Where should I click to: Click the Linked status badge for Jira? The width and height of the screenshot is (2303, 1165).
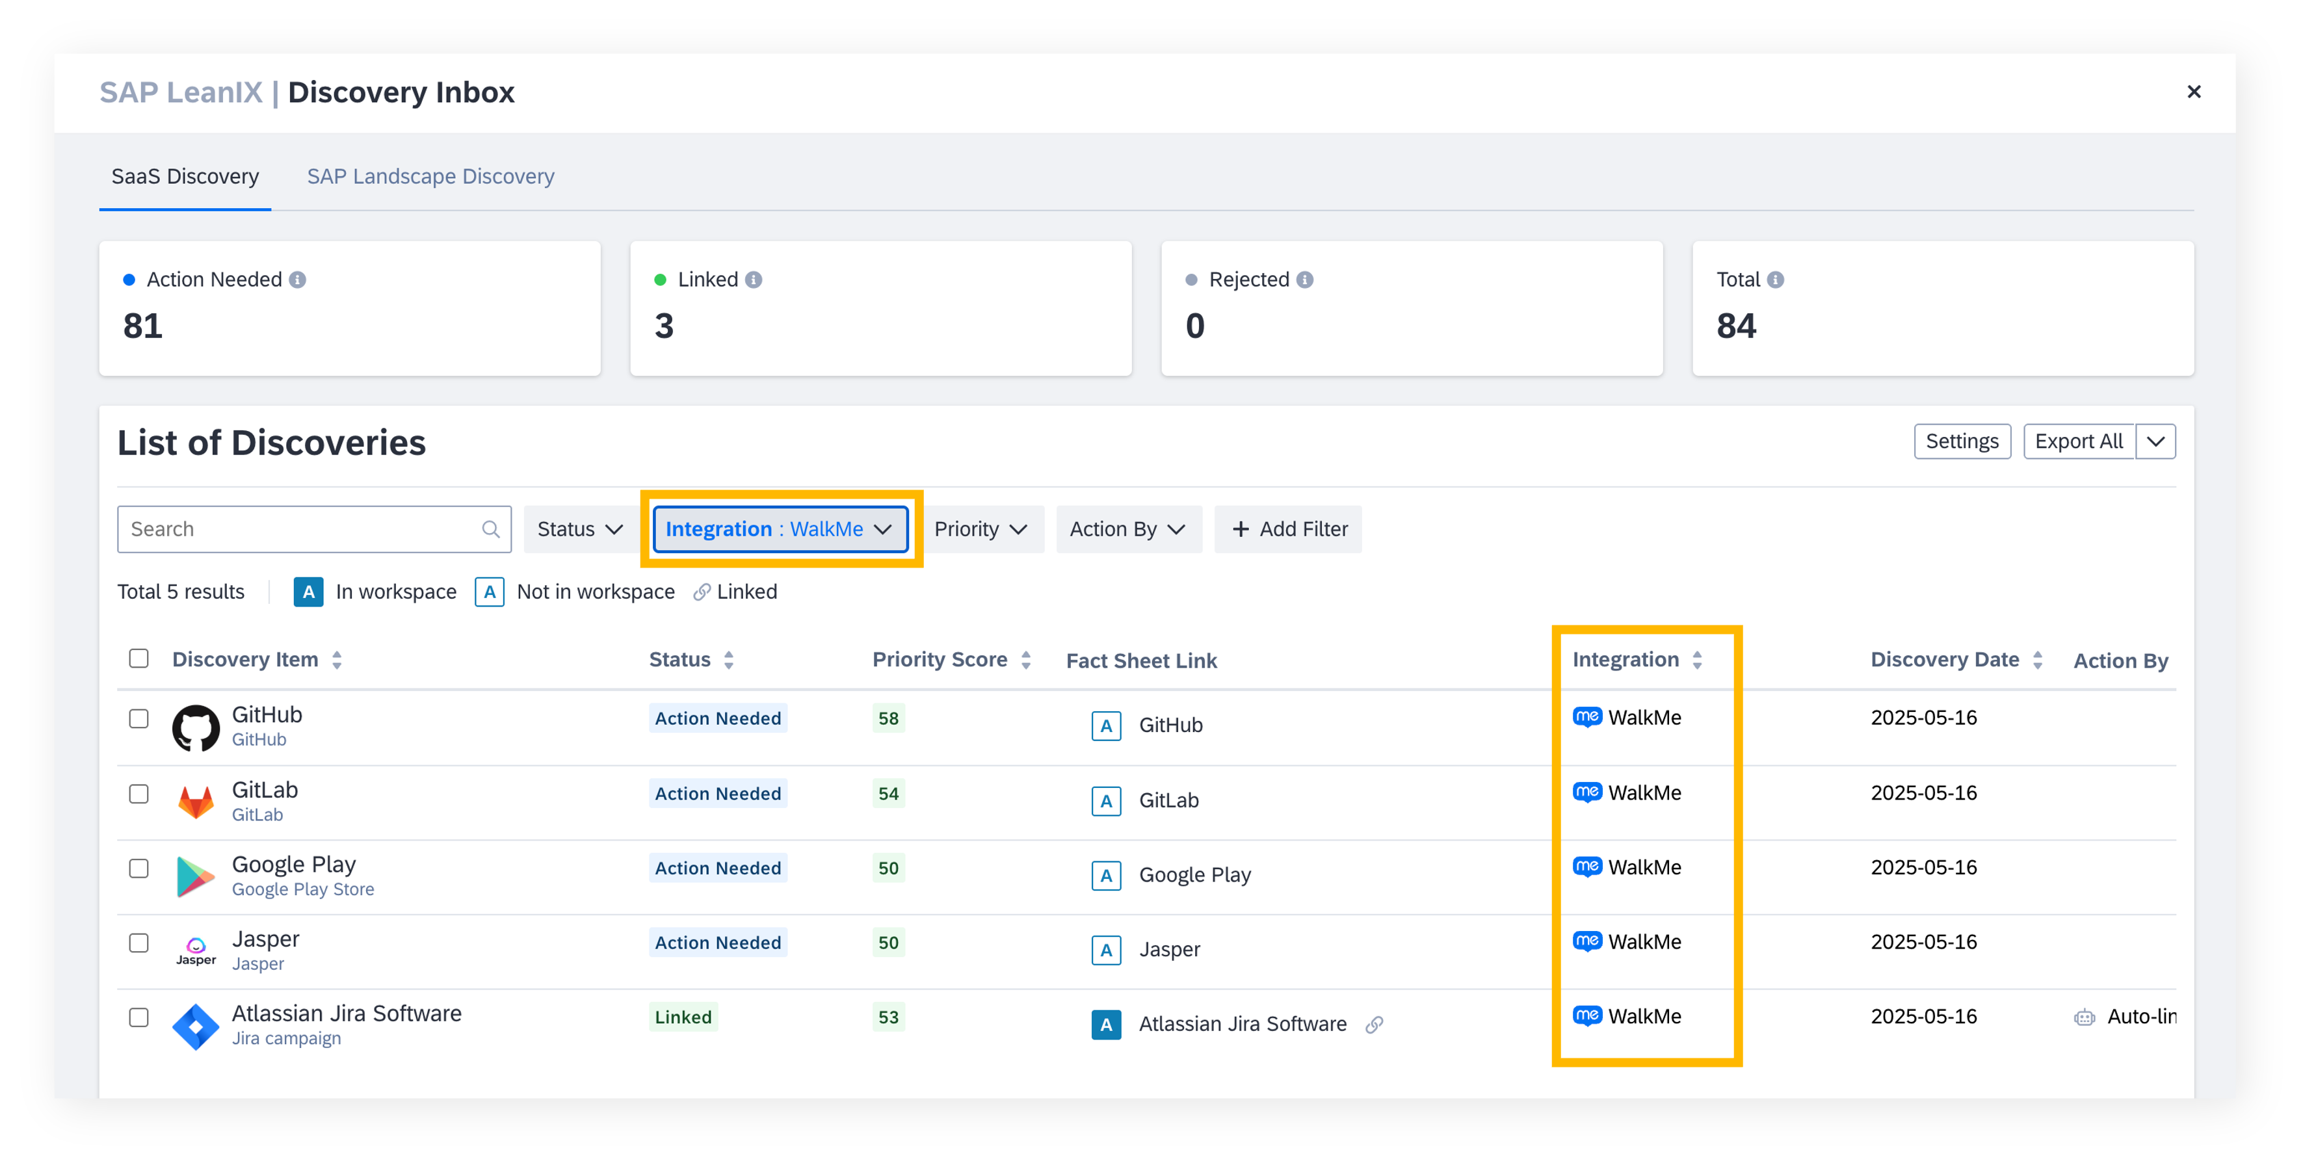click(683, 1017)
